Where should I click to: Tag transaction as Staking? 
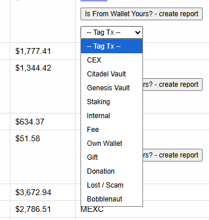pyautogui.click(x=112, y=102)
